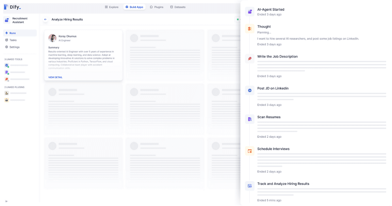Click the first linked tool icon (blue circle)
The width and height of the screenshot is (392, 206).
coord(7,65)
